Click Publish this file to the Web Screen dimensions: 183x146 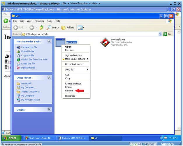(x=34, y=60)
